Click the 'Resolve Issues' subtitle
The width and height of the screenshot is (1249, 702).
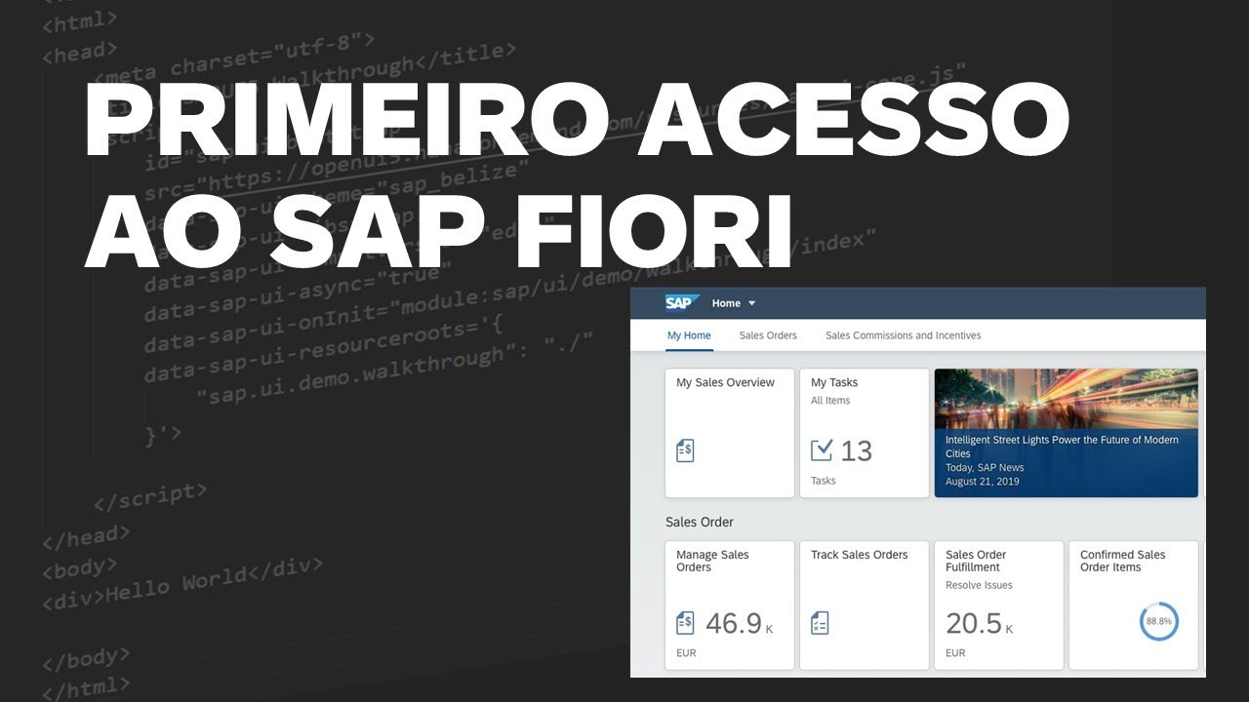(x=979, y=585)
